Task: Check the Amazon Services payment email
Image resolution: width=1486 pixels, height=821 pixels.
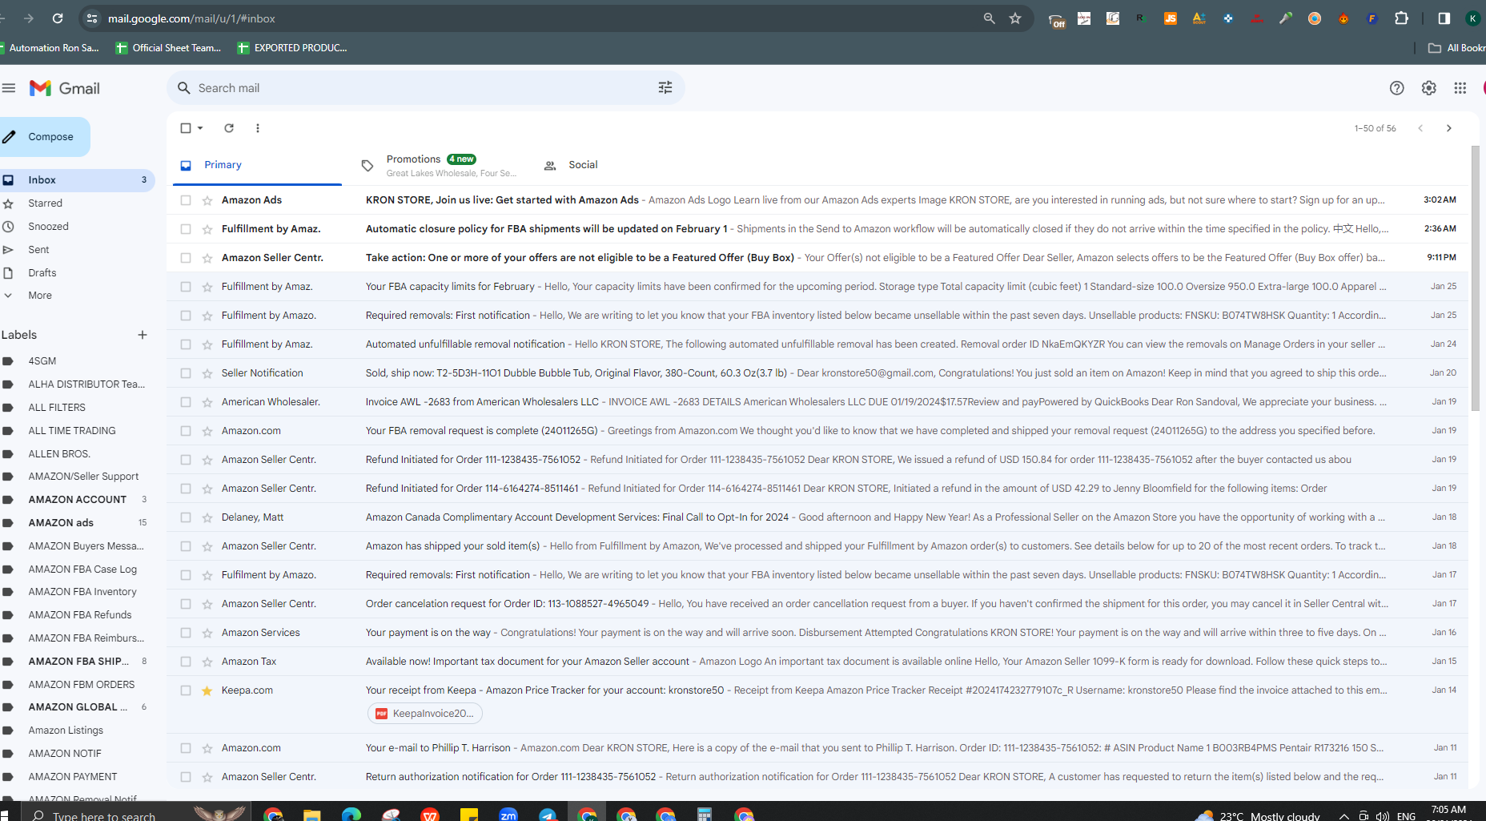Action: (186, 633)
